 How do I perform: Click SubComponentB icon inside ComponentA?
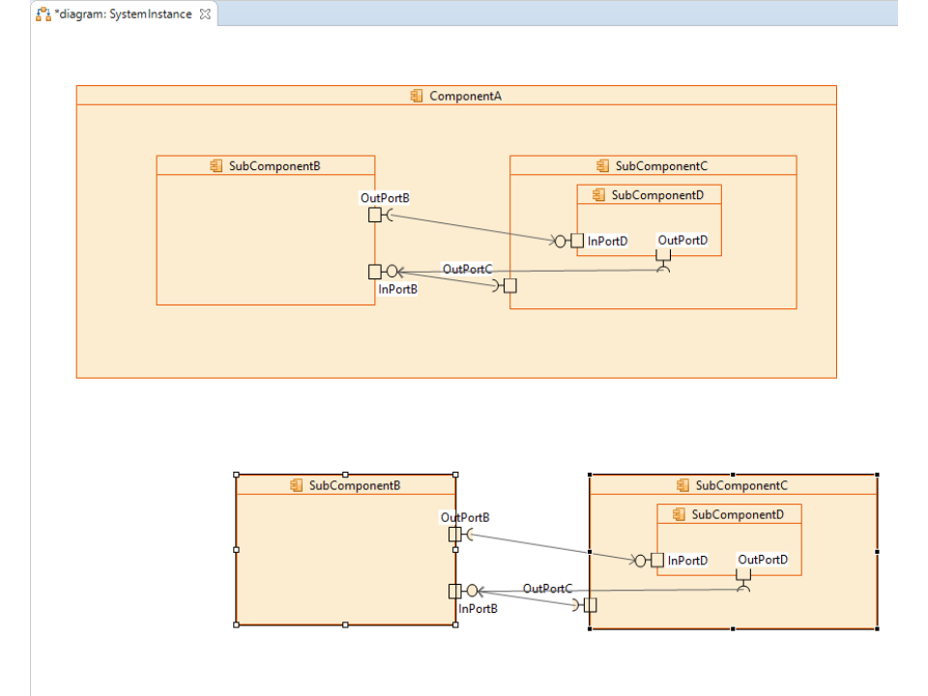[x=217, y=166]
